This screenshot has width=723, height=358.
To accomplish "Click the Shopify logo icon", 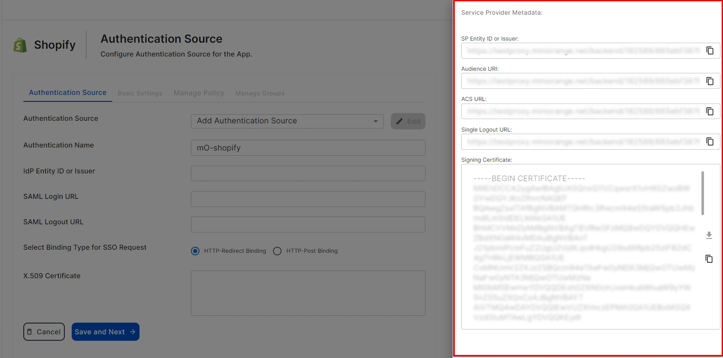I will coord(20,45).
